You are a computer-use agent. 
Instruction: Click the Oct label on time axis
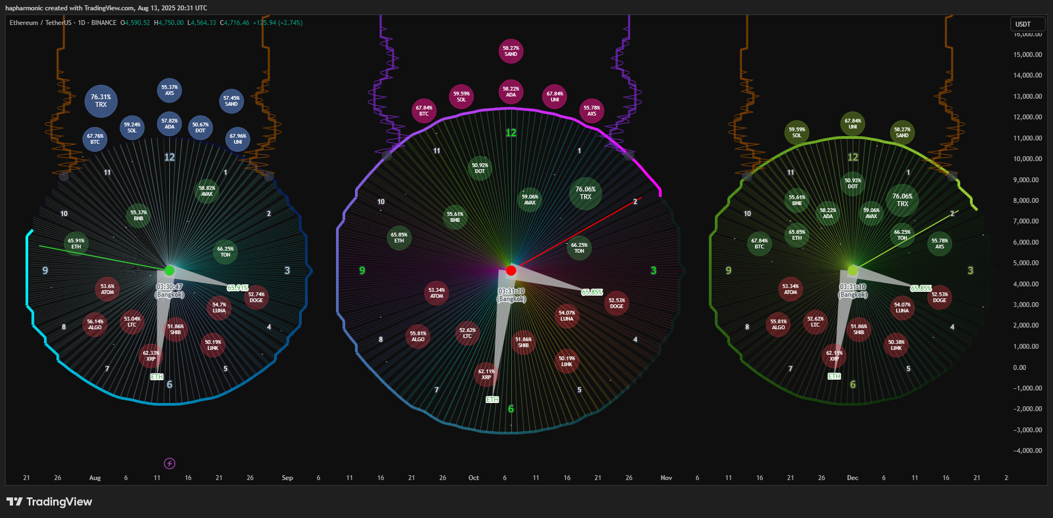(474, 478)
